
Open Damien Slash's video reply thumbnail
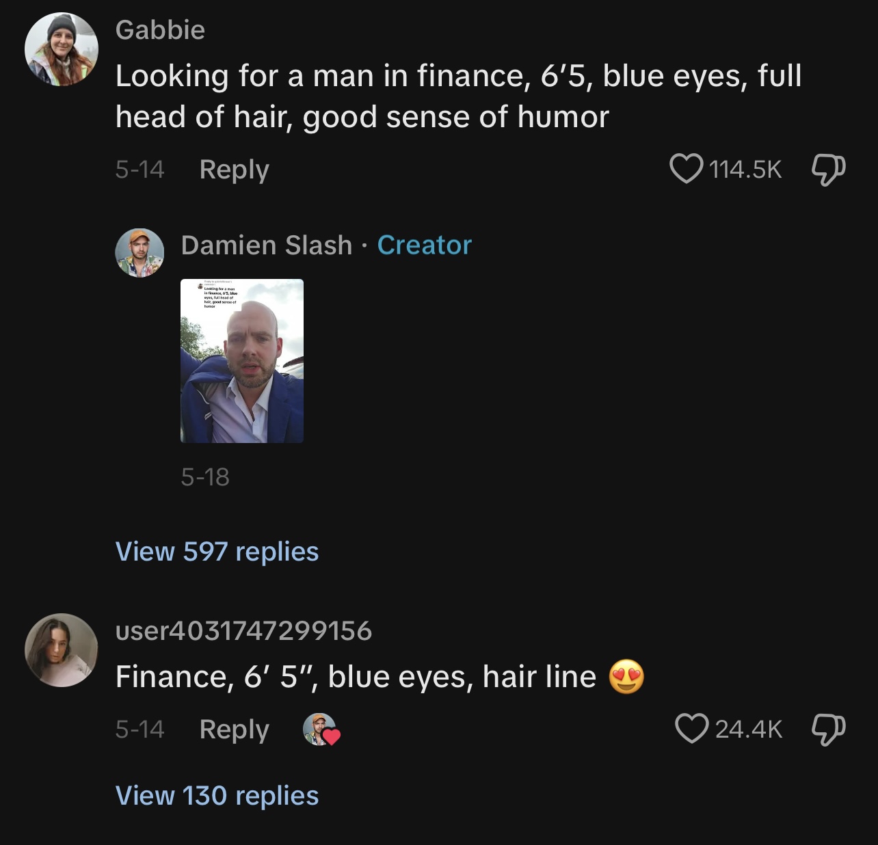(x=242, y=361)
